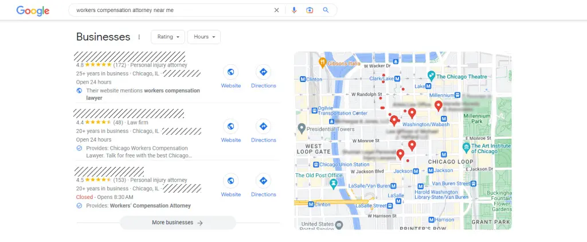Start voice search with microphone icon

click(x=294, y=10)
